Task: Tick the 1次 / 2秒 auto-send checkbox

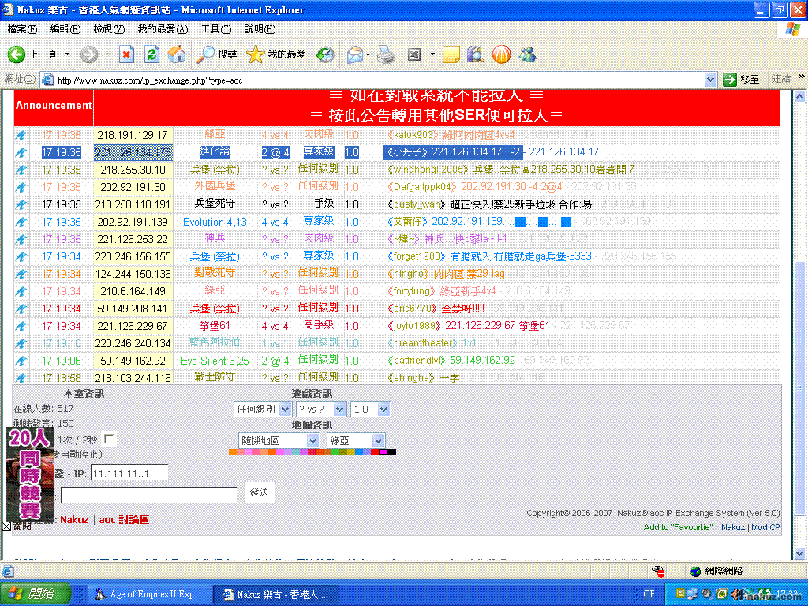Action: (x=109, y=439)
